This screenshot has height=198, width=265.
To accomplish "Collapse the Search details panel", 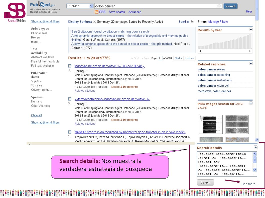I will point(255,147).
